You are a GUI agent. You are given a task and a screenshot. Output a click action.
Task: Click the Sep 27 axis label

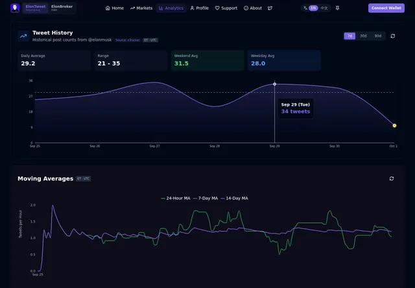(x=154, y=146)
